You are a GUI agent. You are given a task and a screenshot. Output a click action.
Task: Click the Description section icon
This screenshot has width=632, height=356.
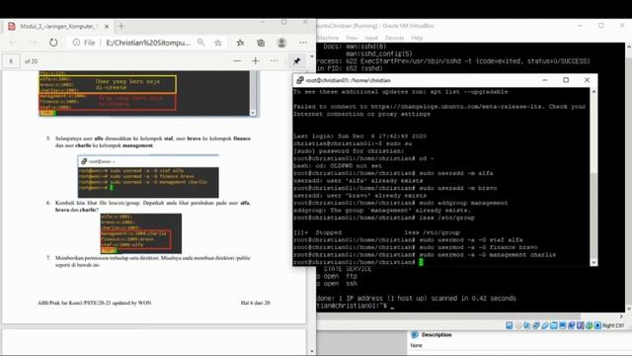[415, 334]
